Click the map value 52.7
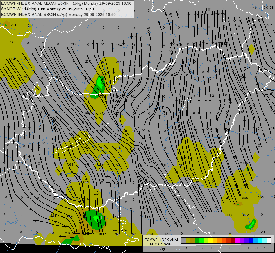 (212, 147)
